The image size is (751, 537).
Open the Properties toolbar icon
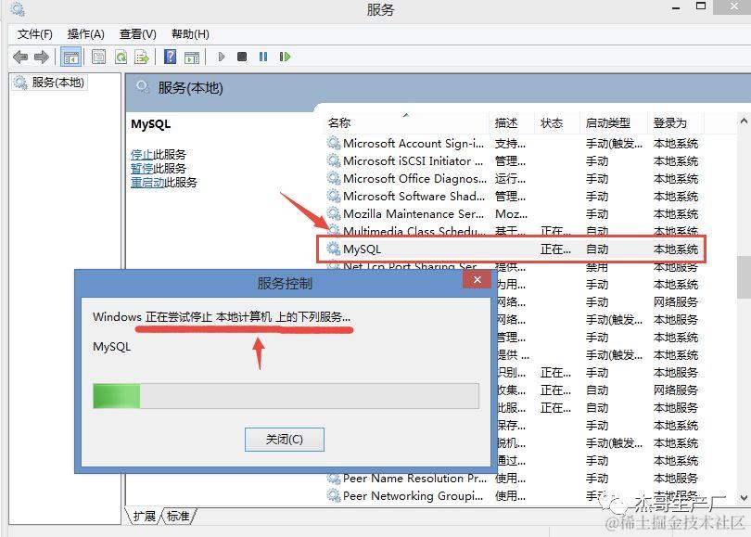(x=98, y=57)
